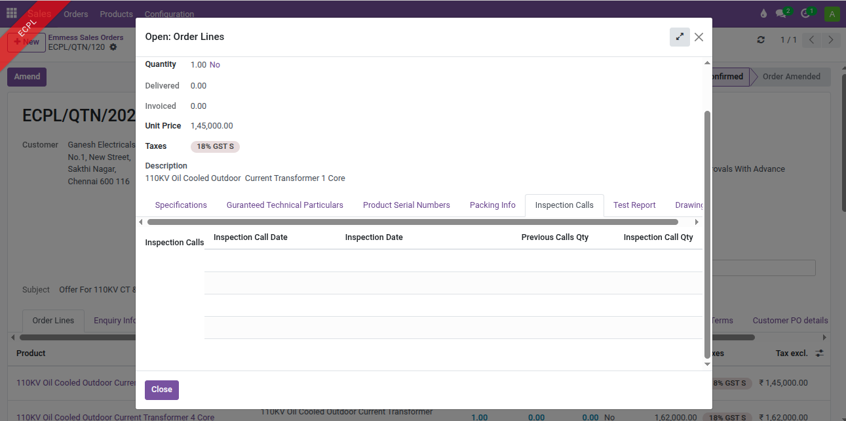Open the Configuration menu
Viewport: 846px width, 421px height.
click(x=169, y=14)
